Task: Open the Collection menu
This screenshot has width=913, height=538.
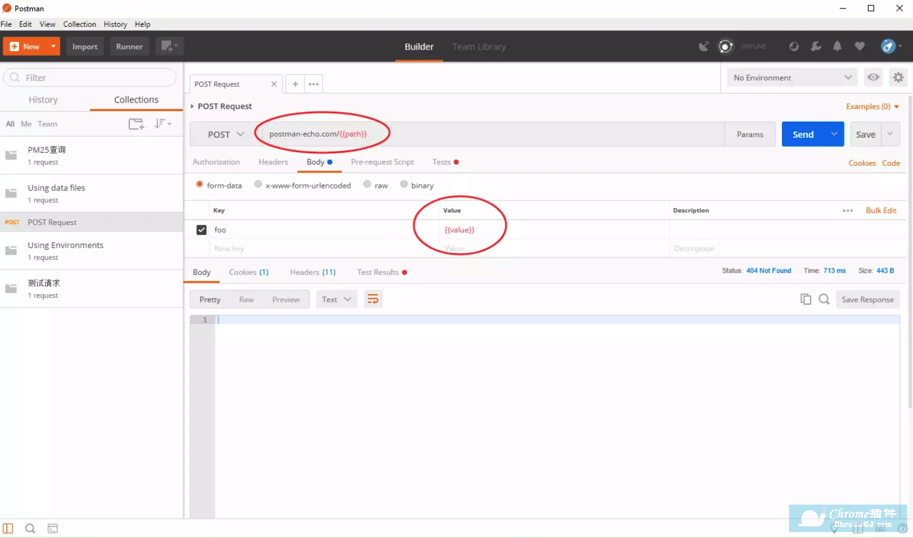Action: click(x=79, y=24)
